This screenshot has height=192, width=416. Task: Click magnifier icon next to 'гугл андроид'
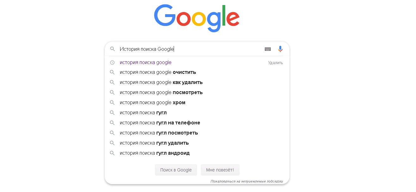point(112,153)
